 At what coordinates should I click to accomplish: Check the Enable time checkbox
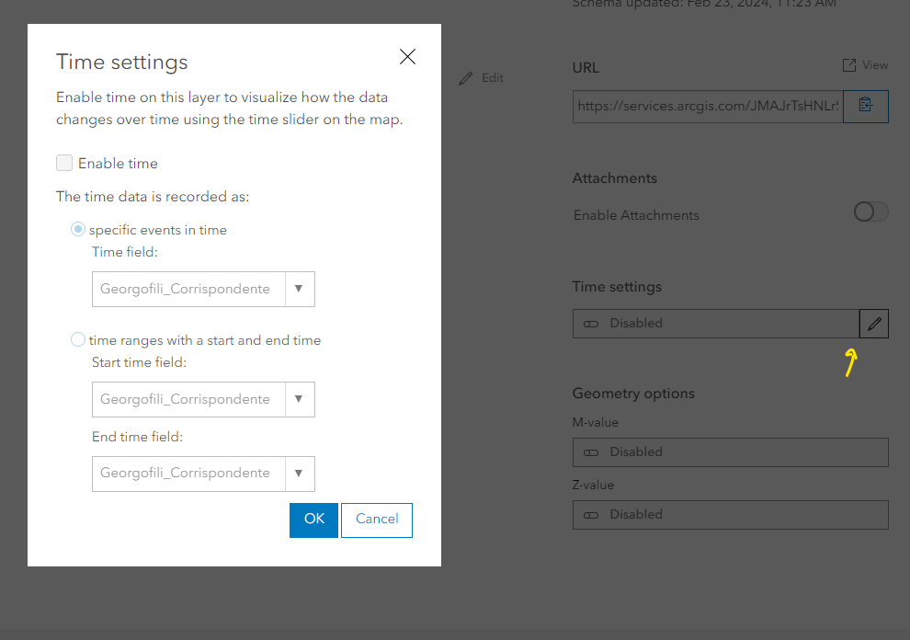tap(64, 162)
